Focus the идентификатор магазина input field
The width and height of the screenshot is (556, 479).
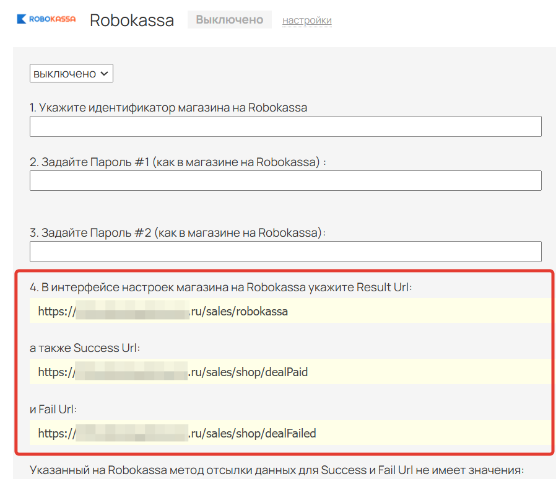coord(285,126)
